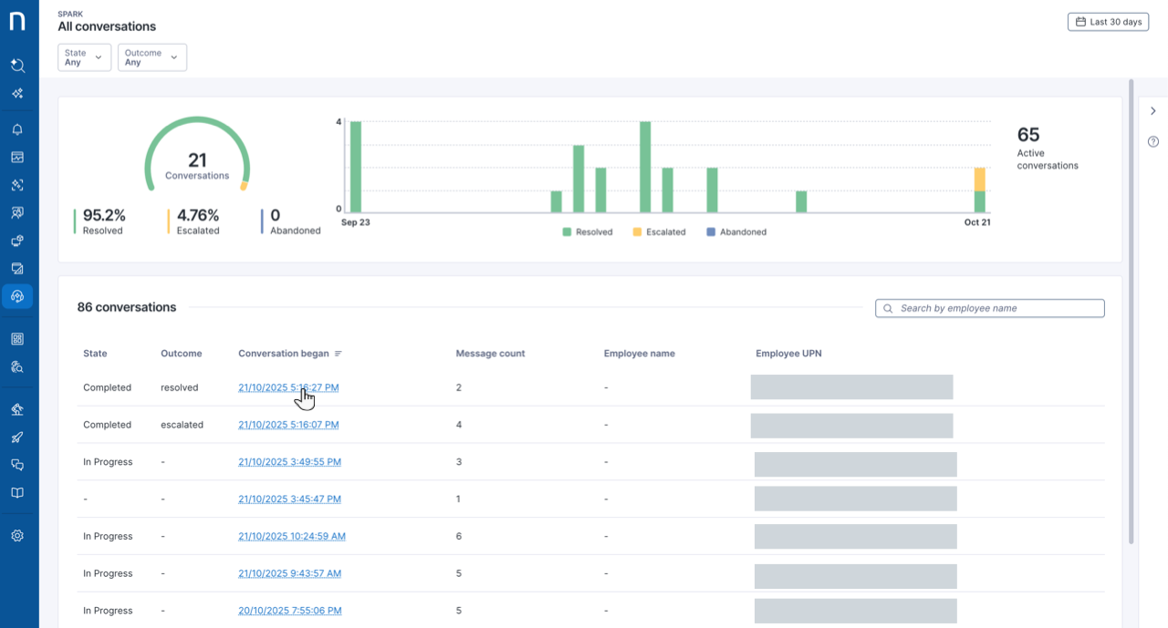Open the Outcome filter dropdown

[151, 57]
